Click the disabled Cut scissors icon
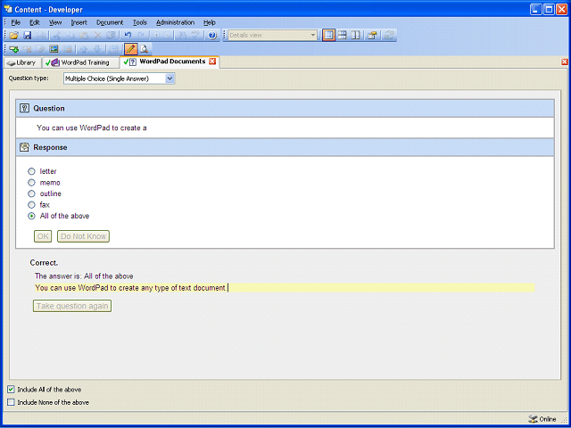Image resolution: width=571 pixels, height=428 pixels. (x=57, y=36)
